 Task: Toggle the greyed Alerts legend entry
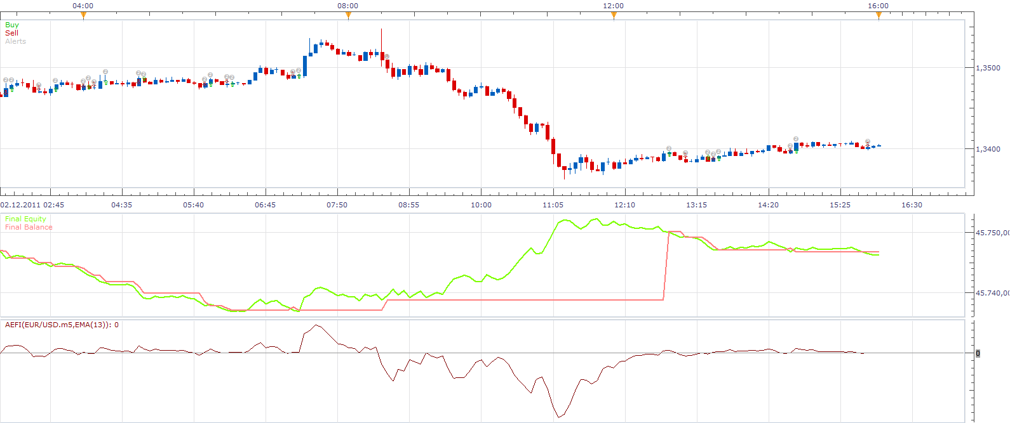(x=15, y=41)
